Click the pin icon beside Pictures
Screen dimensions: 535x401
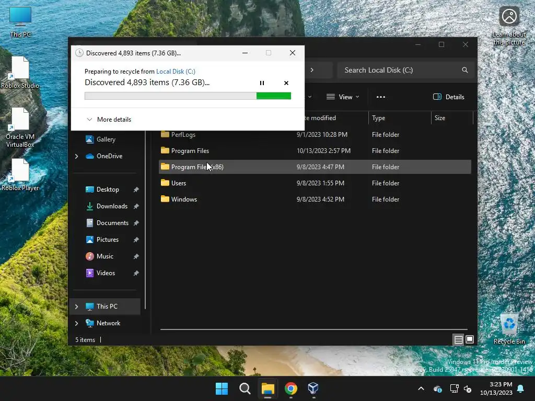pos(136,240)
